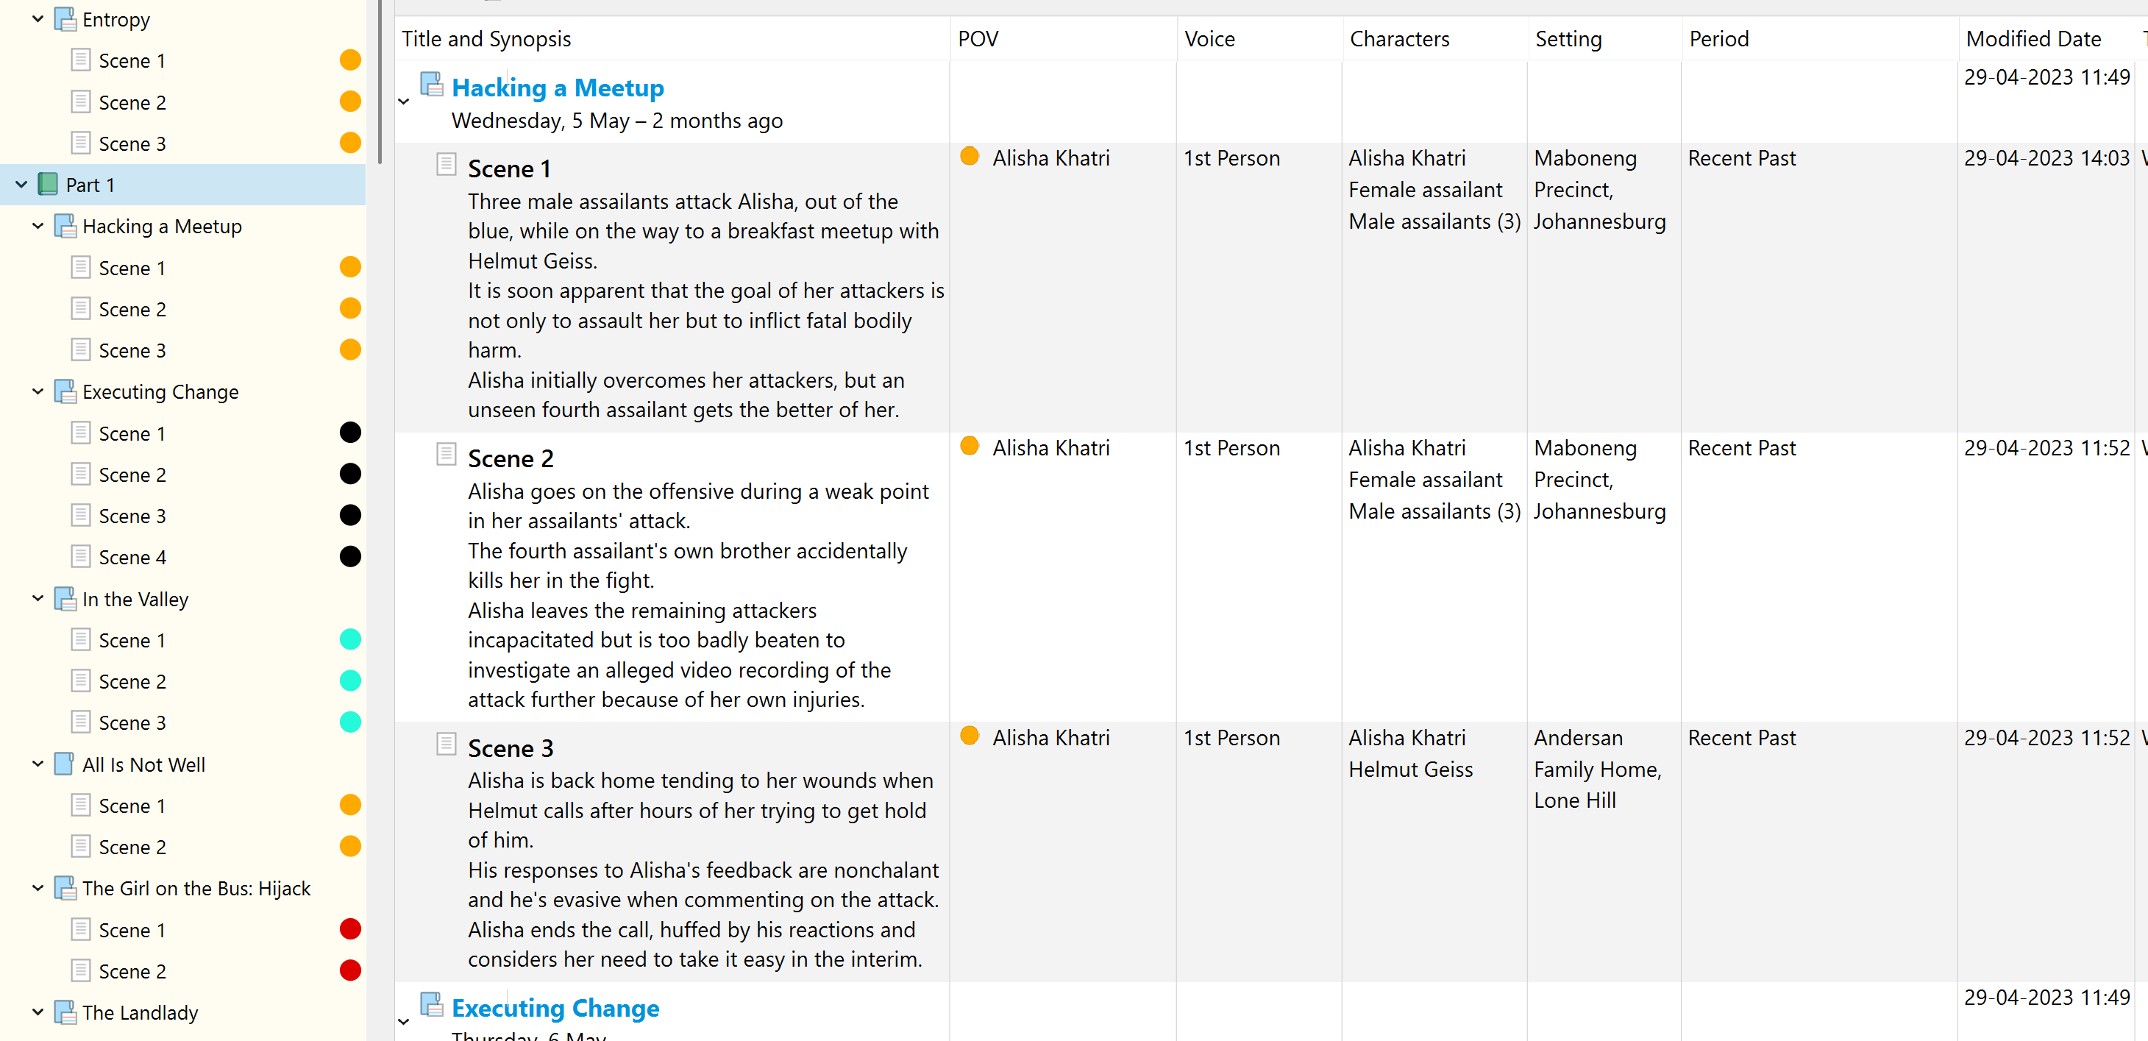Viewport: 2148px width, 1041px height.
Task: Collapse the Entropy chapter in the sidebar
Action: [38, 18]
